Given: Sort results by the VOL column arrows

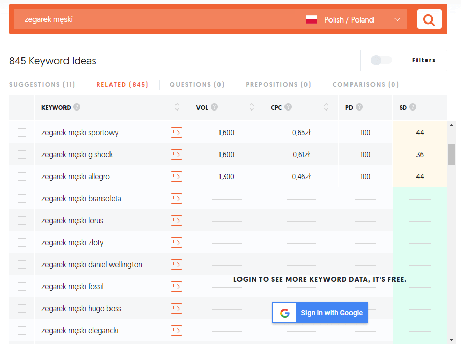Looking at the screenshot, I should (251, 107).
